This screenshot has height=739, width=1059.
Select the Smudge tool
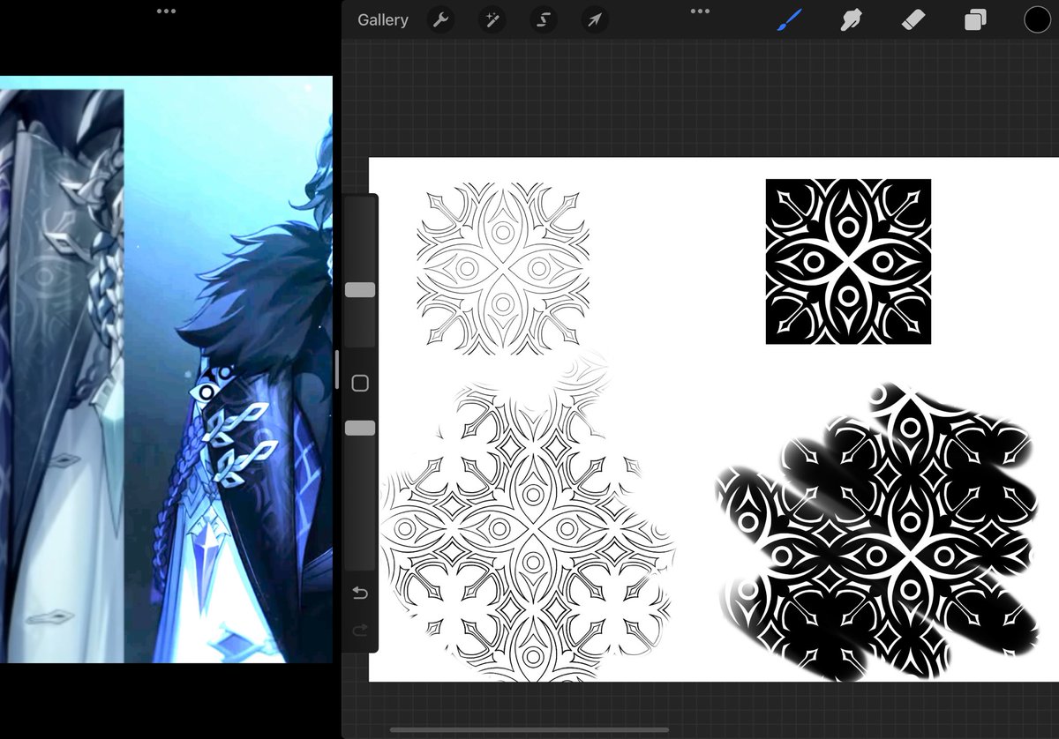click(x=851, y=19)
